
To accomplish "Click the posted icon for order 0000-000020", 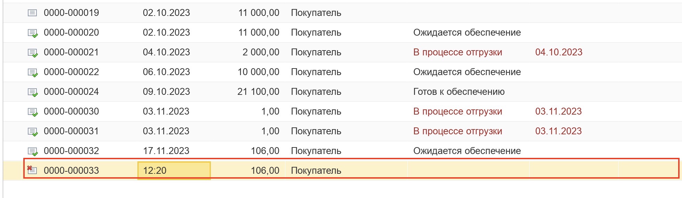I will point(33,33).
